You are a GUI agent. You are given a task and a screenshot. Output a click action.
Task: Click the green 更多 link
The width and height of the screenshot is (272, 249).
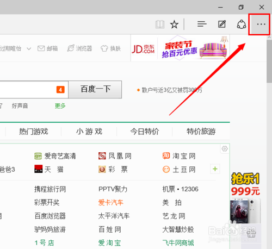tap(60, 105)
